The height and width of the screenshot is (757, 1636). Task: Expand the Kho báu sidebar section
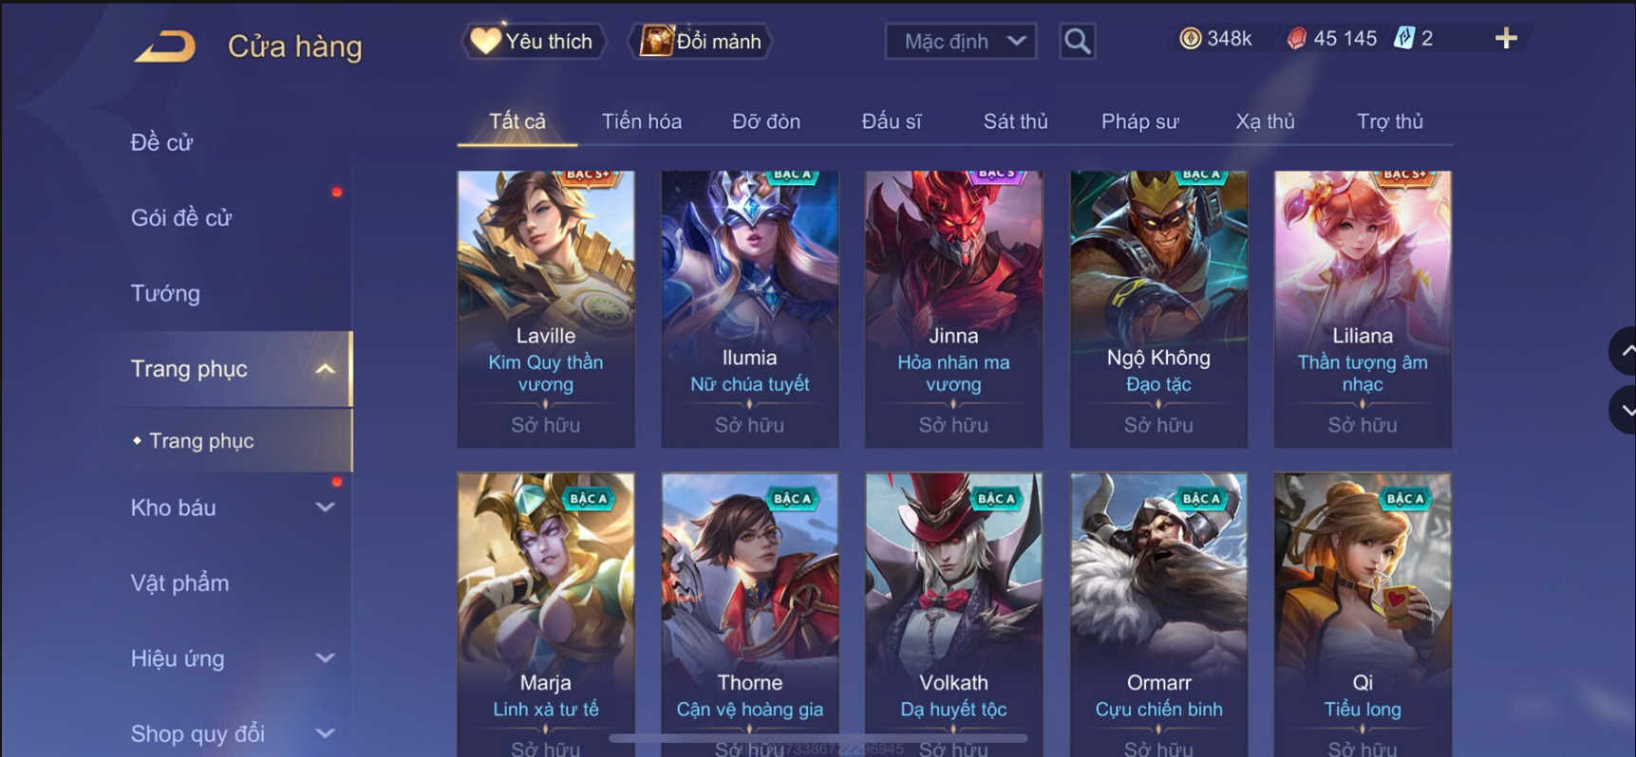[325, 508]
